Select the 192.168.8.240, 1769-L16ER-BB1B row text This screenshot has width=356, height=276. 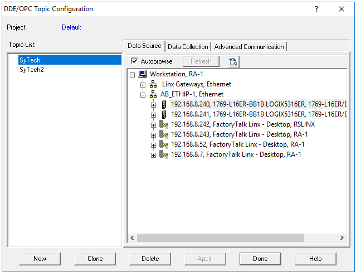pyautogui.click(x=259, y=104)
